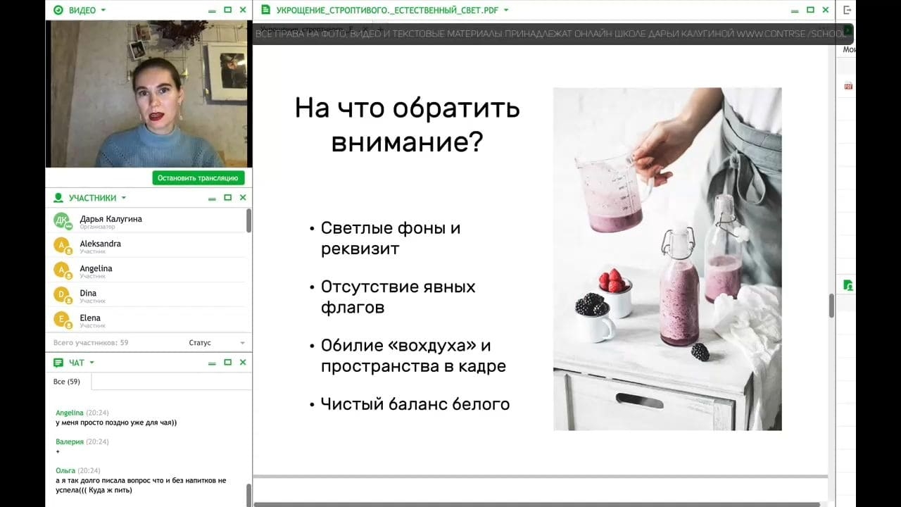Select the name Aleksandra in participants

point(101,244)
